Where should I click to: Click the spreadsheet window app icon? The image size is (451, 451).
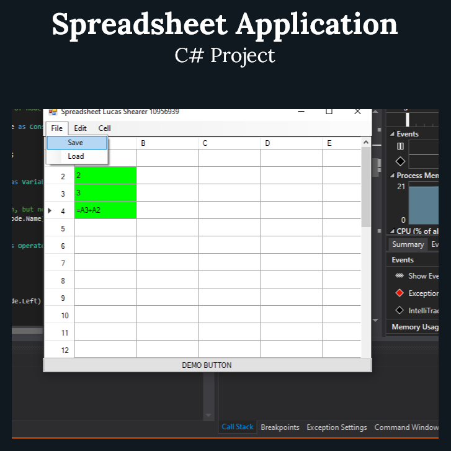tap(53, 112)
